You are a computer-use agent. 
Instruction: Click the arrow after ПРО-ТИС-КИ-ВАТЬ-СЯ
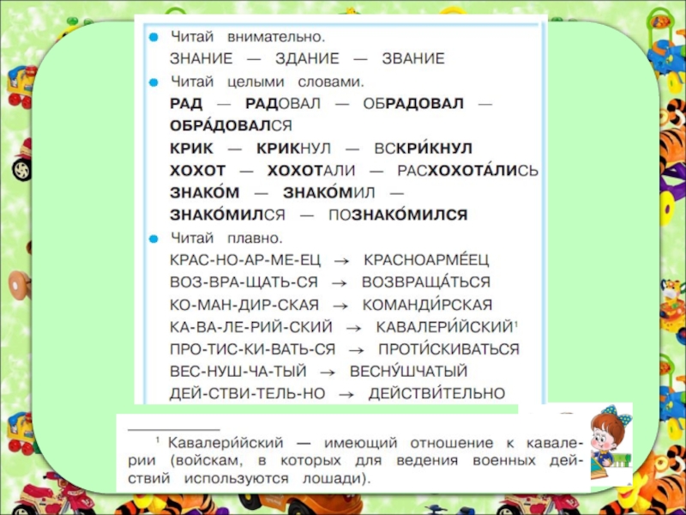coord(357,351)
